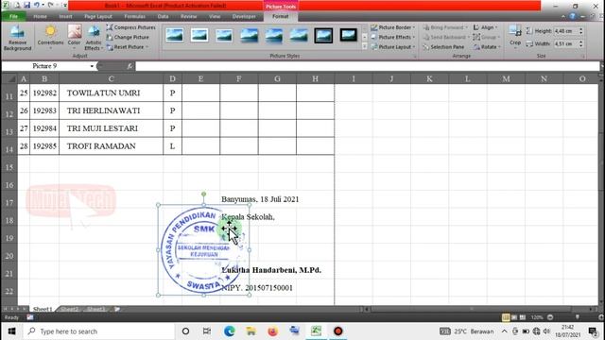Open the Name Box dropdown arrow

tap(92, 66)
